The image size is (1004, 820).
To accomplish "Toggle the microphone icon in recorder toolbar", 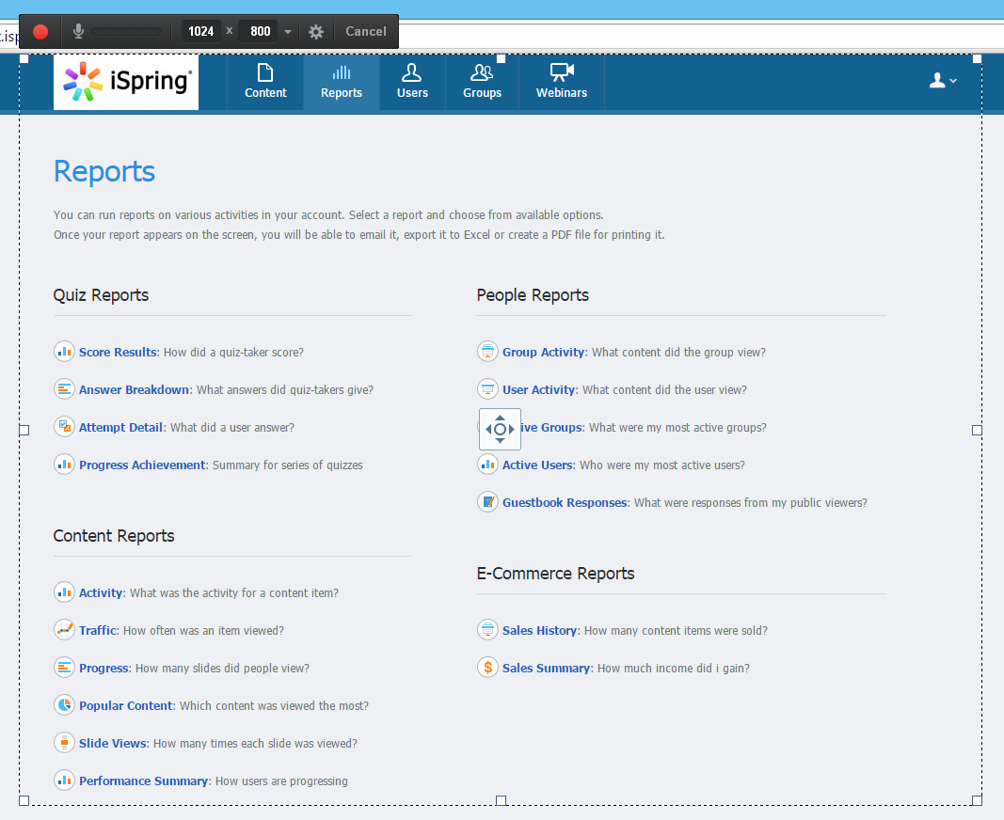I will (x=78, y=31).
